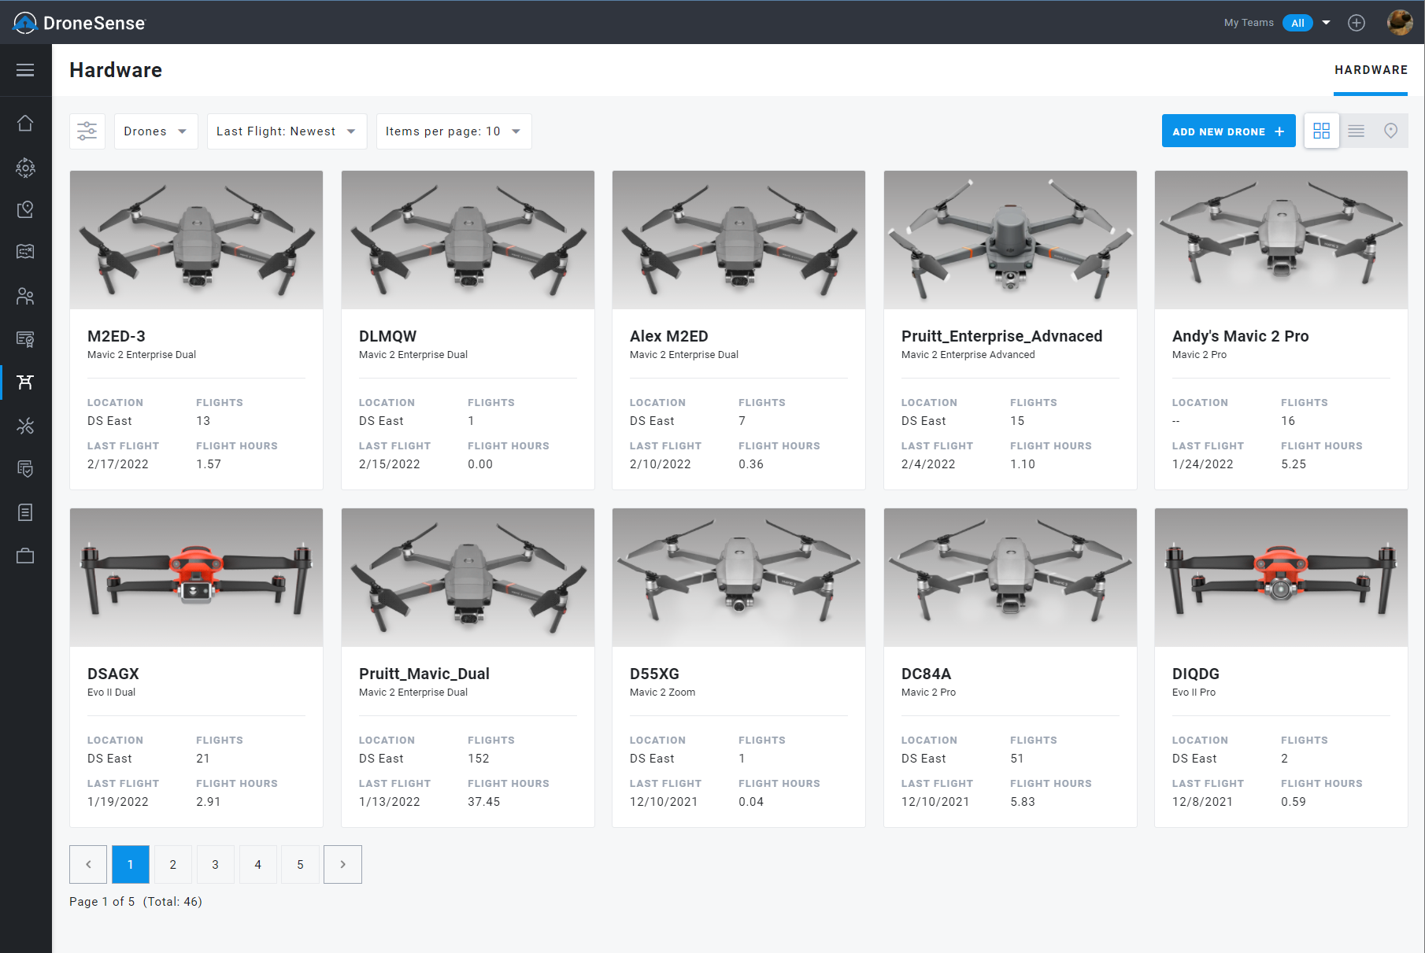The image size is (1425, 953).
Task: Open the DIQDG drone image
Action: [1281, 578]
